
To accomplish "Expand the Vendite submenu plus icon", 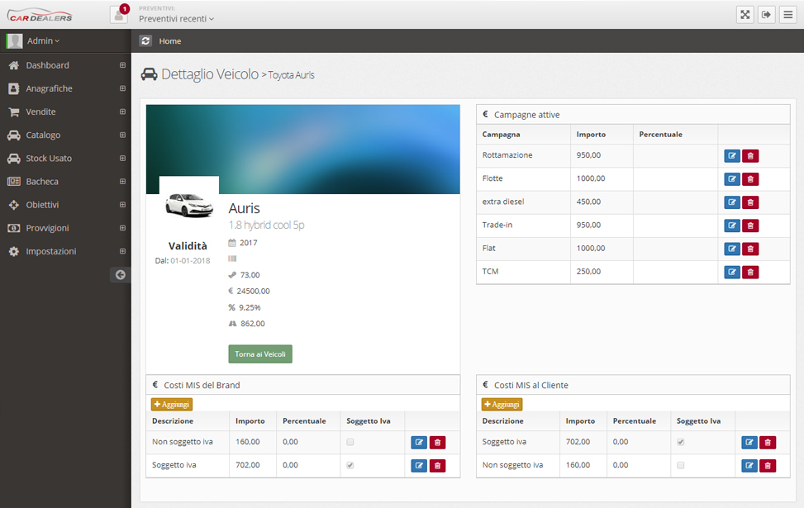I will [x=122, y=112].
